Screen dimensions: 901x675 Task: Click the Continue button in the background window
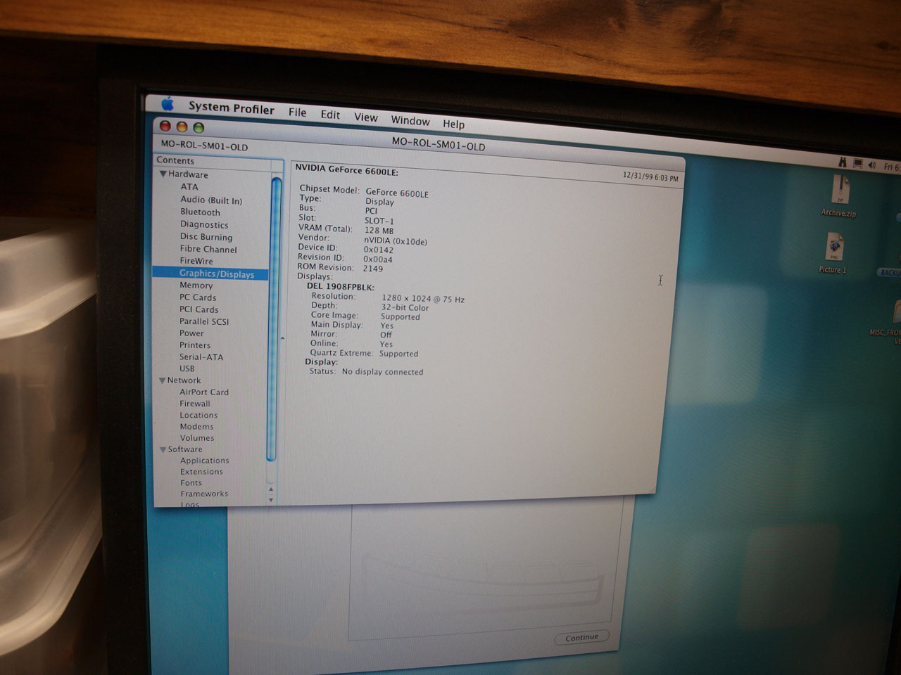(x=581, y=638)
